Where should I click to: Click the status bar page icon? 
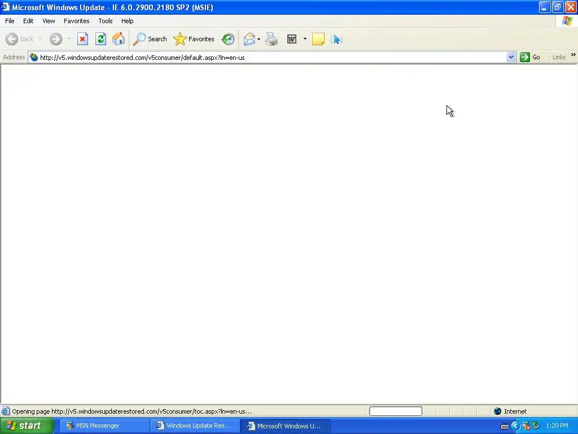6,411
